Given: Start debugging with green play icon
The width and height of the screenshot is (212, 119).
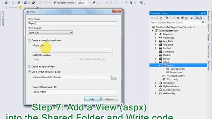Looking at the screenshot, I should (x=55, y=3).
